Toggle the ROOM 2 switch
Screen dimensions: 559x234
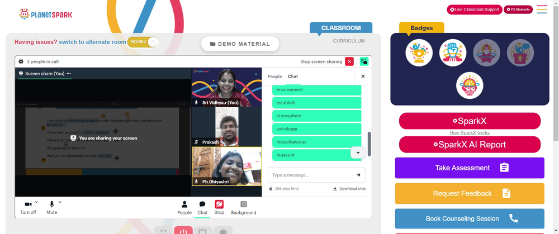[143, 42]
